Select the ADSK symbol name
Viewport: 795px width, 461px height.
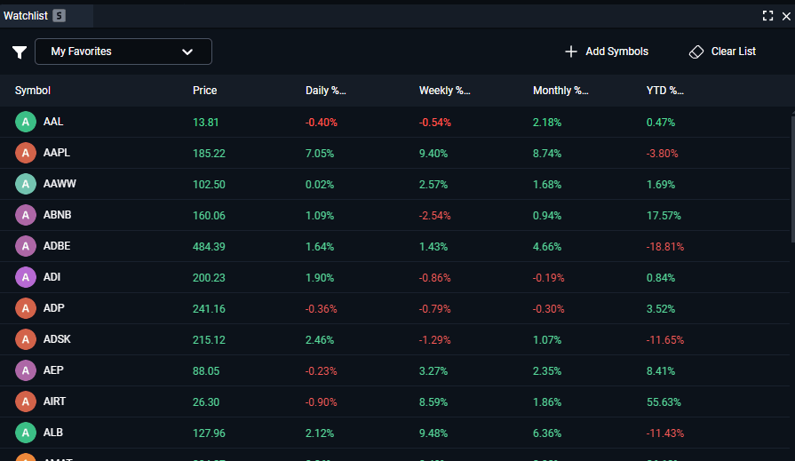[x=57, y=339]
